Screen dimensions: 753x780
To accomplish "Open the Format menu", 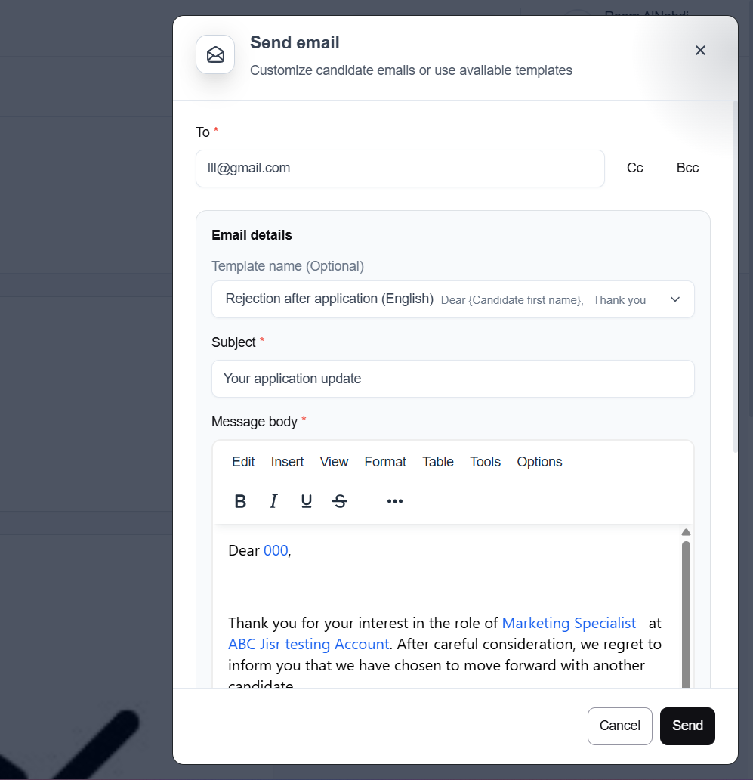I will [x=385, y=462].
